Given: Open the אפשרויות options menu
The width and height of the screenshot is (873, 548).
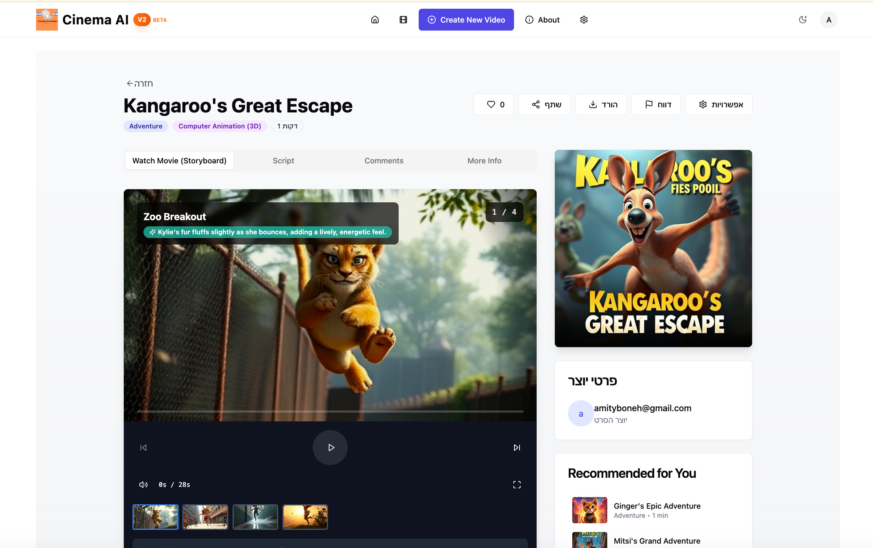Looking at the screenshot, I should [718, 104].
